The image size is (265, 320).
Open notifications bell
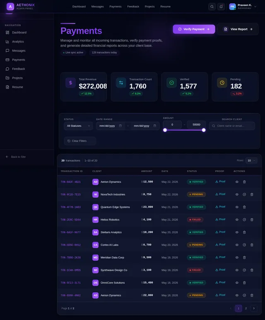click(x=221, y=7)
